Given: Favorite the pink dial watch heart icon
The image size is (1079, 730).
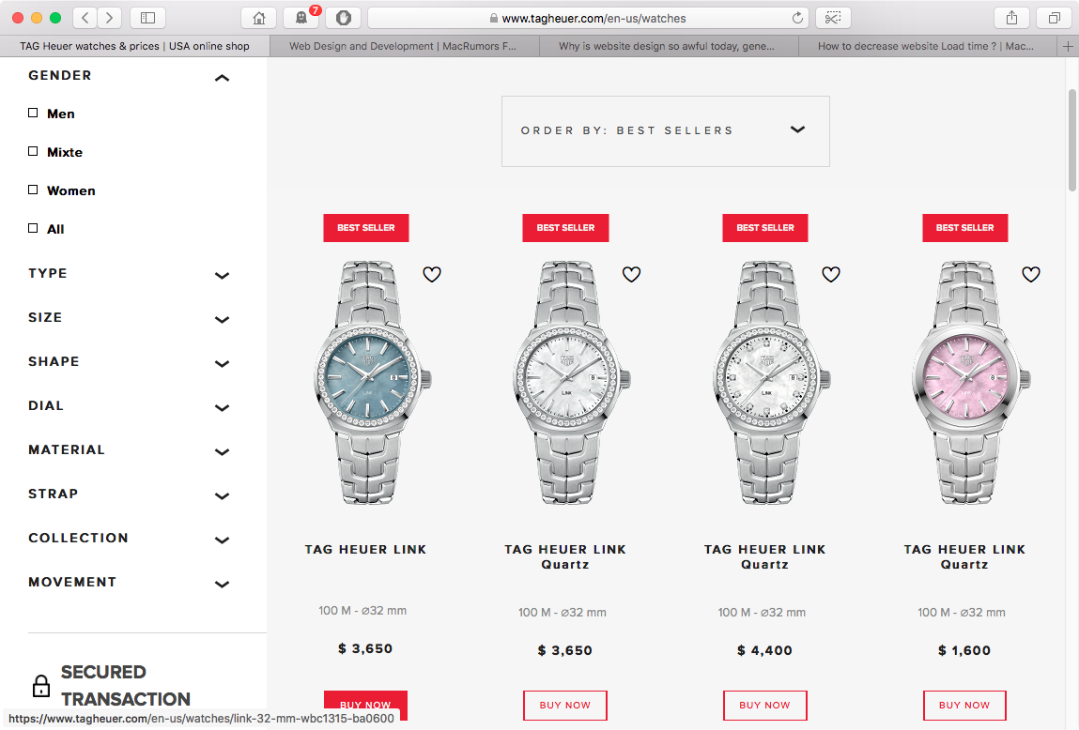Looking at the screenshot, I should [x=1031, y=274].
